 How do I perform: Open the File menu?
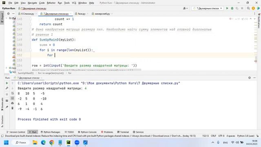click(x=10, y=3)
